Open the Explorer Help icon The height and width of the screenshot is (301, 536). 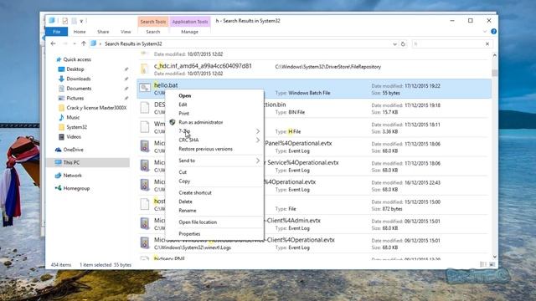tap(493, 32)
